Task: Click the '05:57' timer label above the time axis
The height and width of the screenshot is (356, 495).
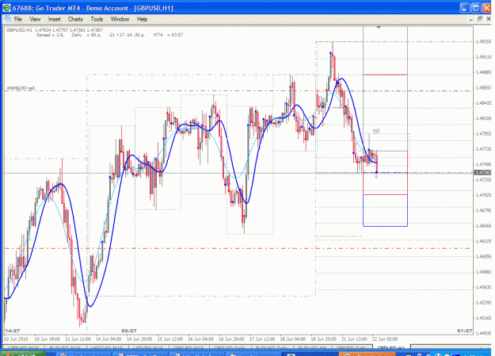Action: pos(129,331)
